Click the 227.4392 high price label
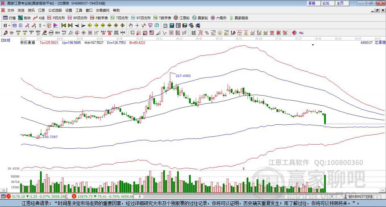 (x=183, y=76)
